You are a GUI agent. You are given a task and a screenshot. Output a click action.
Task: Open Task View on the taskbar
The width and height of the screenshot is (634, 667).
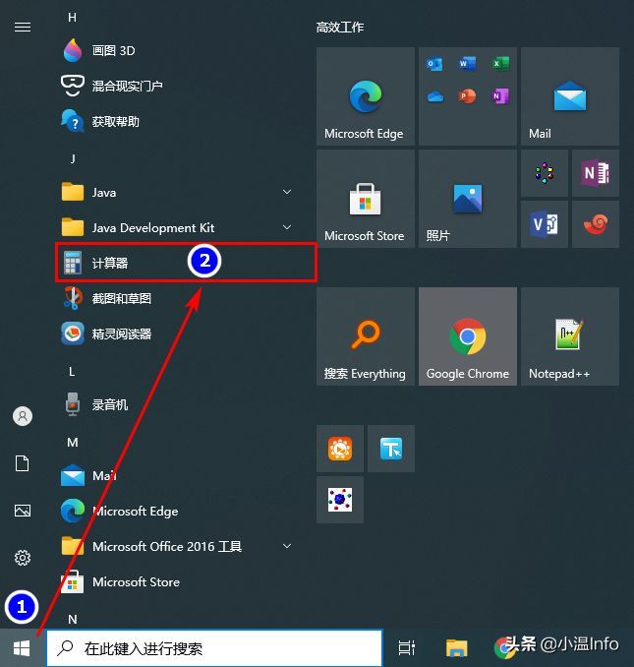(406, 648)
